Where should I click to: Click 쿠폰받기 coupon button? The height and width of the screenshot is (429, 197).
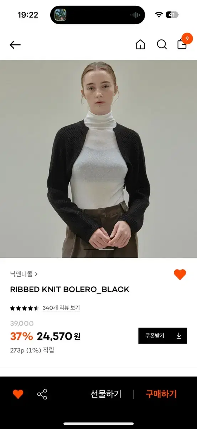pyautogui.click(x=162, y=336)
